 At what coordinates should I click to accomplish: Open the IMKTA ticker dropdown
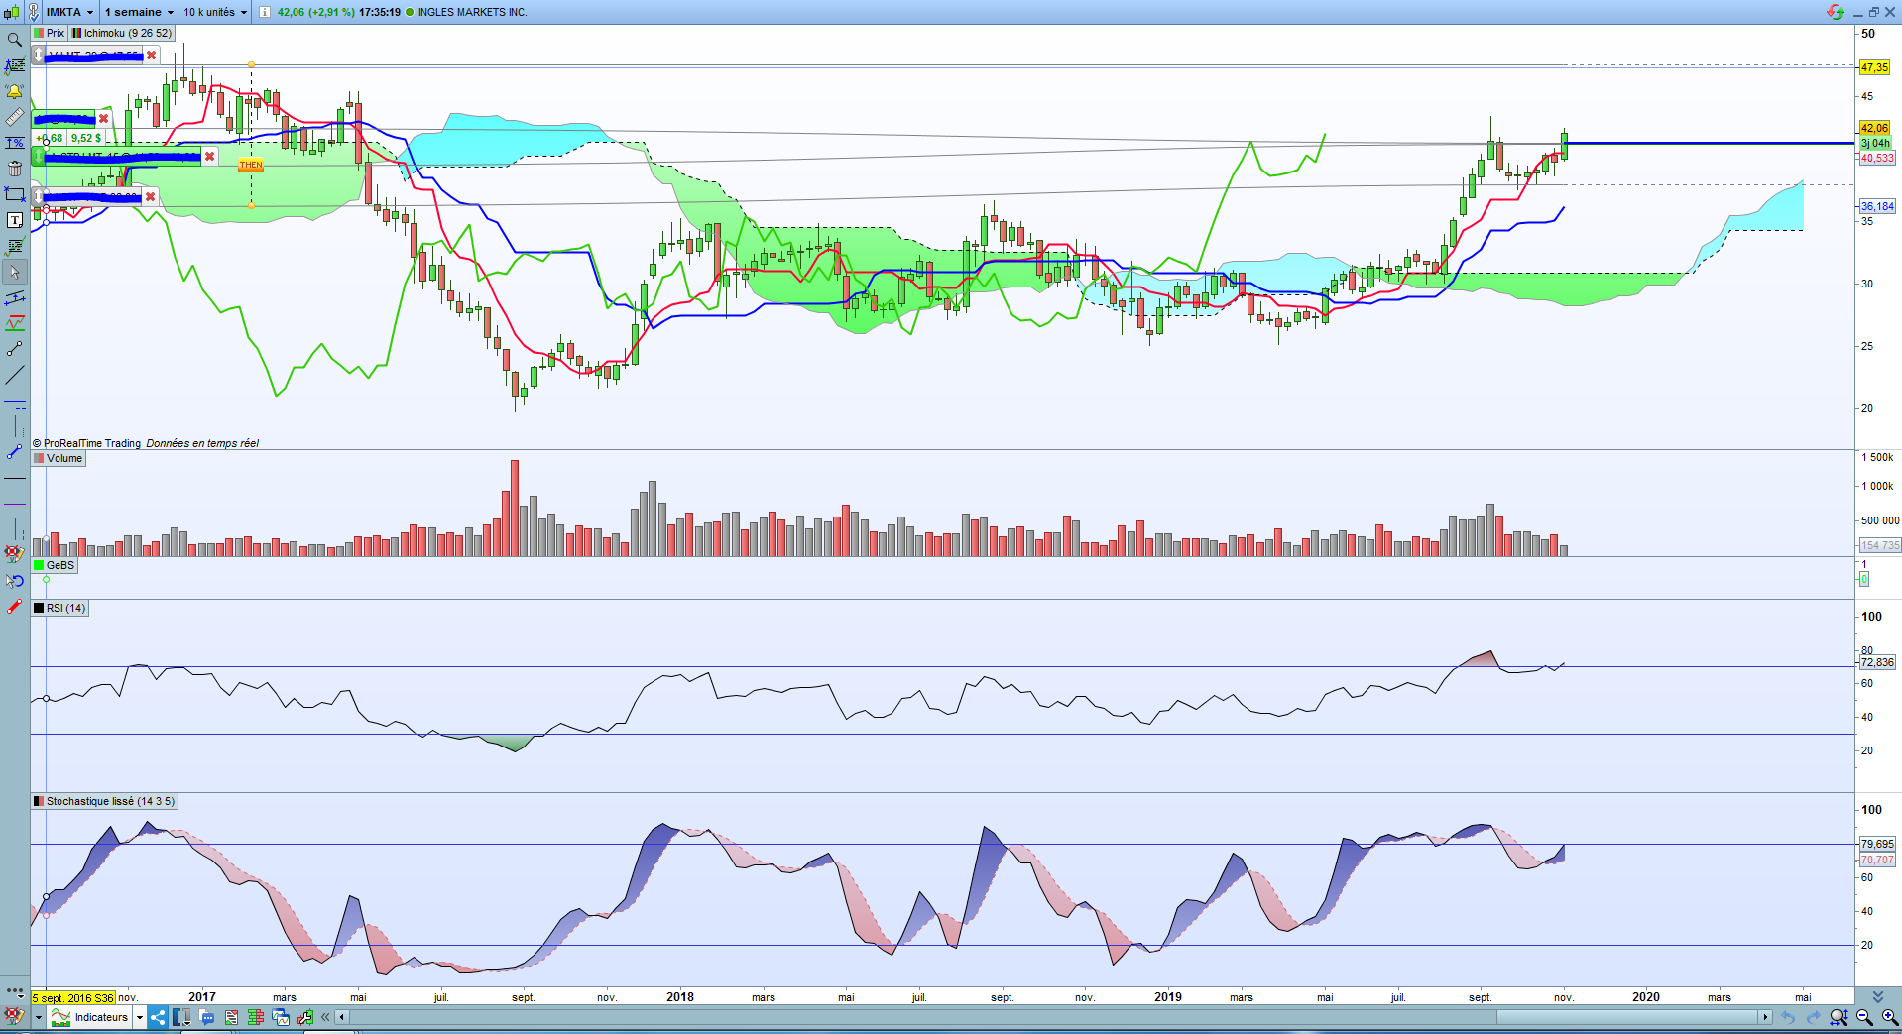point(69,12)
